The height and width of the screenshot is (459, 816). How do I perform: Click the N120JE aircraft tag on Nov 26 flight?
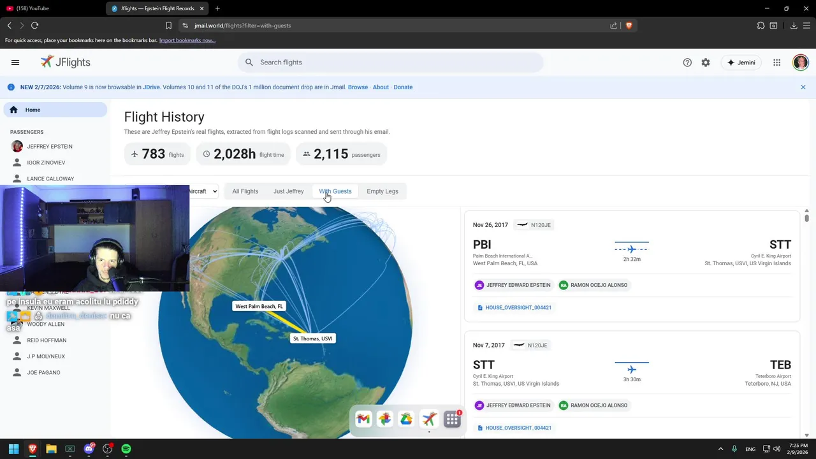[x=534, y=225]
